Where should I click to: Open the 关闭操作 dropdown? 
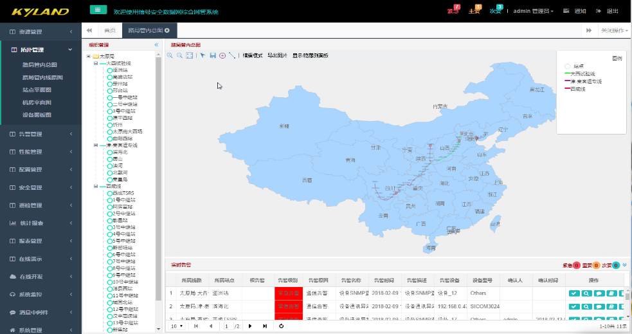[614, 30]
